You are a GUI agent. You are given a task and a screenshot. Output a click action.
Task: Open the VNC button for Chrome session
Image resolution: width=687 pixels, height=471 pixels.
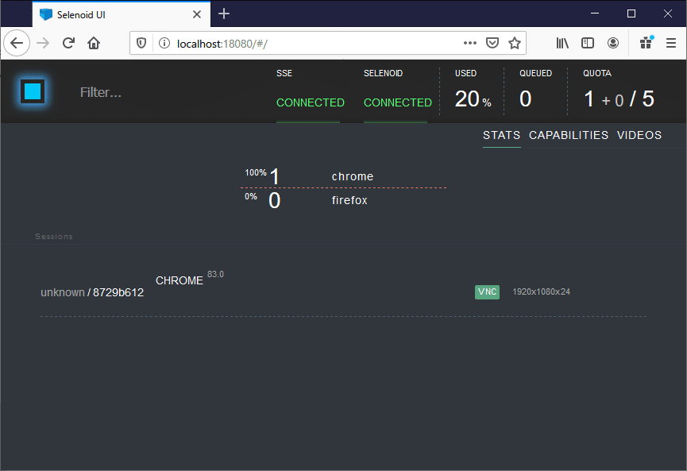[487, 291]
